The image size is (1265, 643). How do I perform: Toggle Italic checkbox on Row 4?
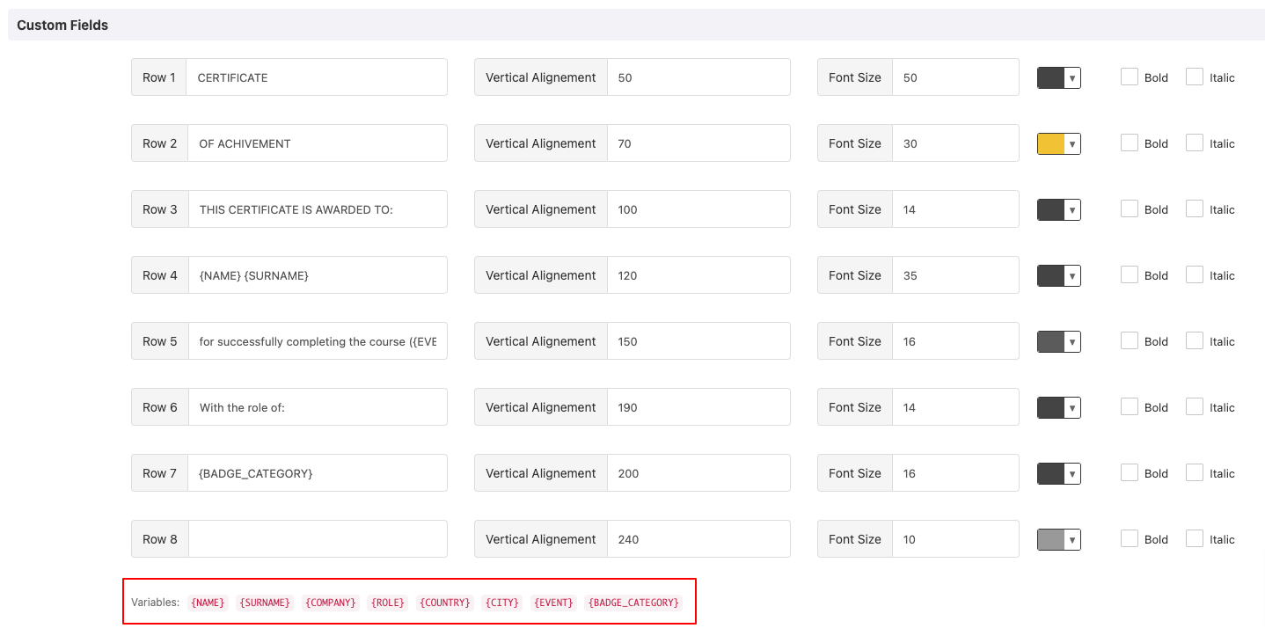coord(1195,274)
